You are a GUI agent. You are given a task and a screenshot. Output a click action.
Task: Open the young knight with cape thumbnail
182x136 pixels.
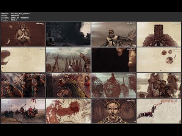114,34
